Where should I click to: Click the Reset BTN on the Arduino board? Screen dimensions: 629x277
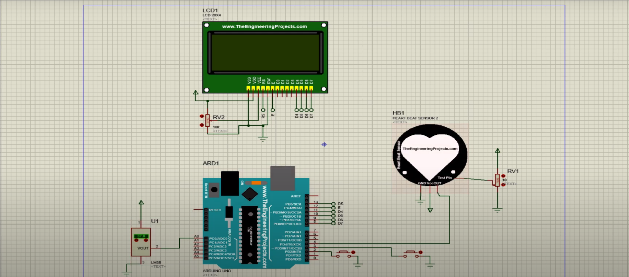pos(214,190)
